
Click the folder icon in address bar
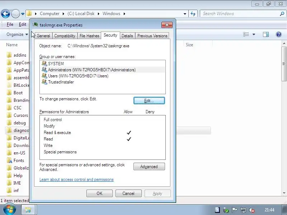[x=29, y=14]
